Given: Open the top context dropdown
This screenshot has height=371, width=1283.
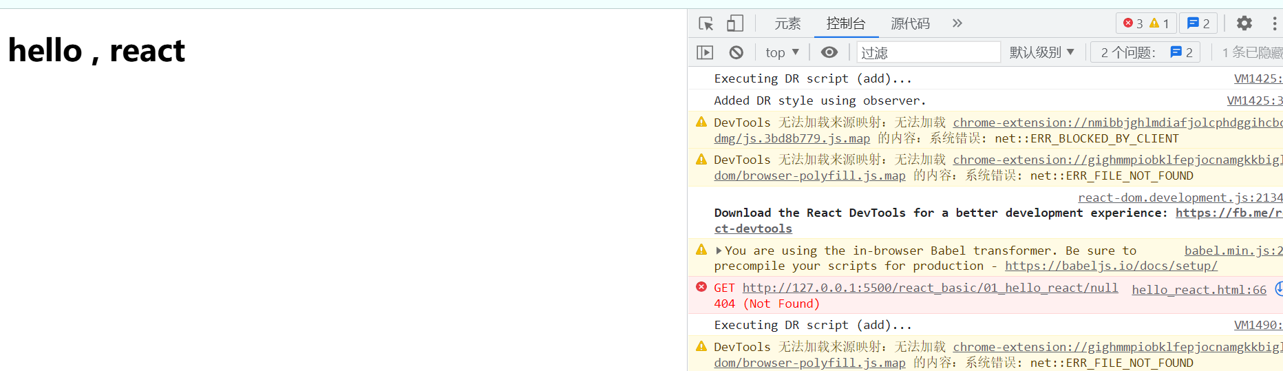Looking at the screenshot, I should point(782,52).
